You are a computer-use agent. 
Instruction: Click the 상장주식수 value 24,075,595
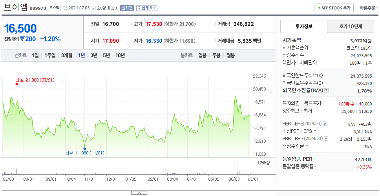pyautogui.click(x=361, y=56)
